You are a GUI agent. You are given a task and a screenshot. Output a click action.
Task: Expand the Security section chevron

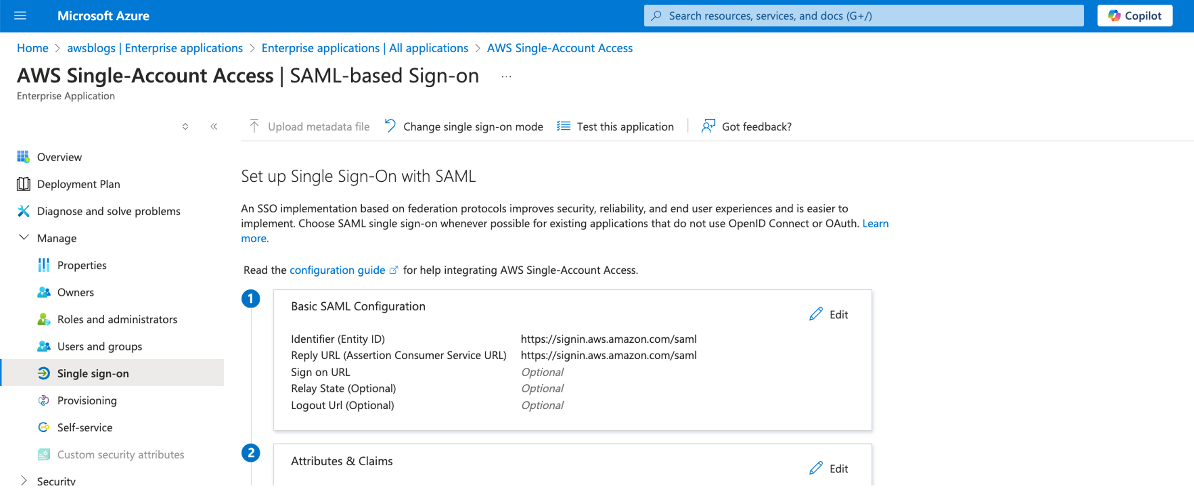tap(23, 481)
